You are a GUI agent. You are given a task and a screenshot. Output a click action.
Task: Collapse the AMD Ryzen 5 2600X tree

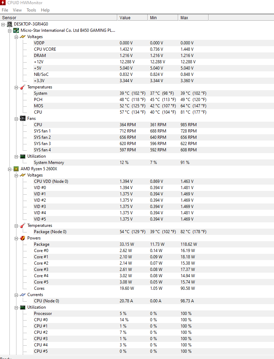[x=10, y=169]
